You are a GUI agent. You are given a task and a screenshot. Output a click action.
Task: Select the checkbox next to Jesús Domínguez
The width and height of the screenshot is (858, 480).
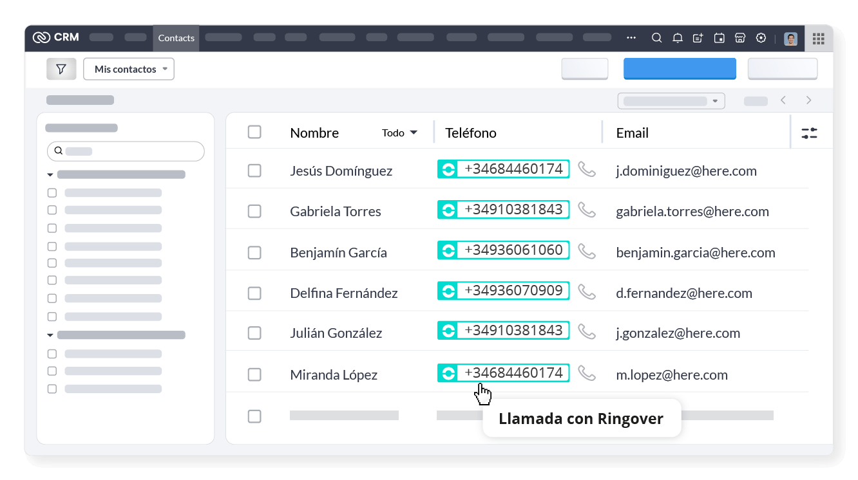tap(254, 171)
